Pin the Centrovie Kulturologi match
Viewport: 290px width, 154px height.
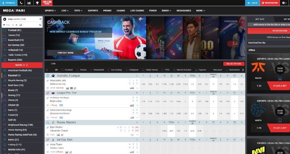(x=47, y=110)
